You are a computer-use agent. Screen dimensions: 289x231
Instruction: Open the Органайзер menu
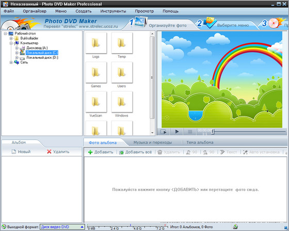coord(35,11)
